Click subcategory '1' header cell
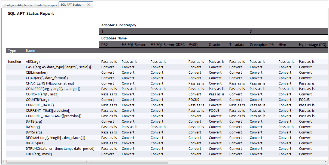Screen dimensions: 329x165 pos(102,32)
